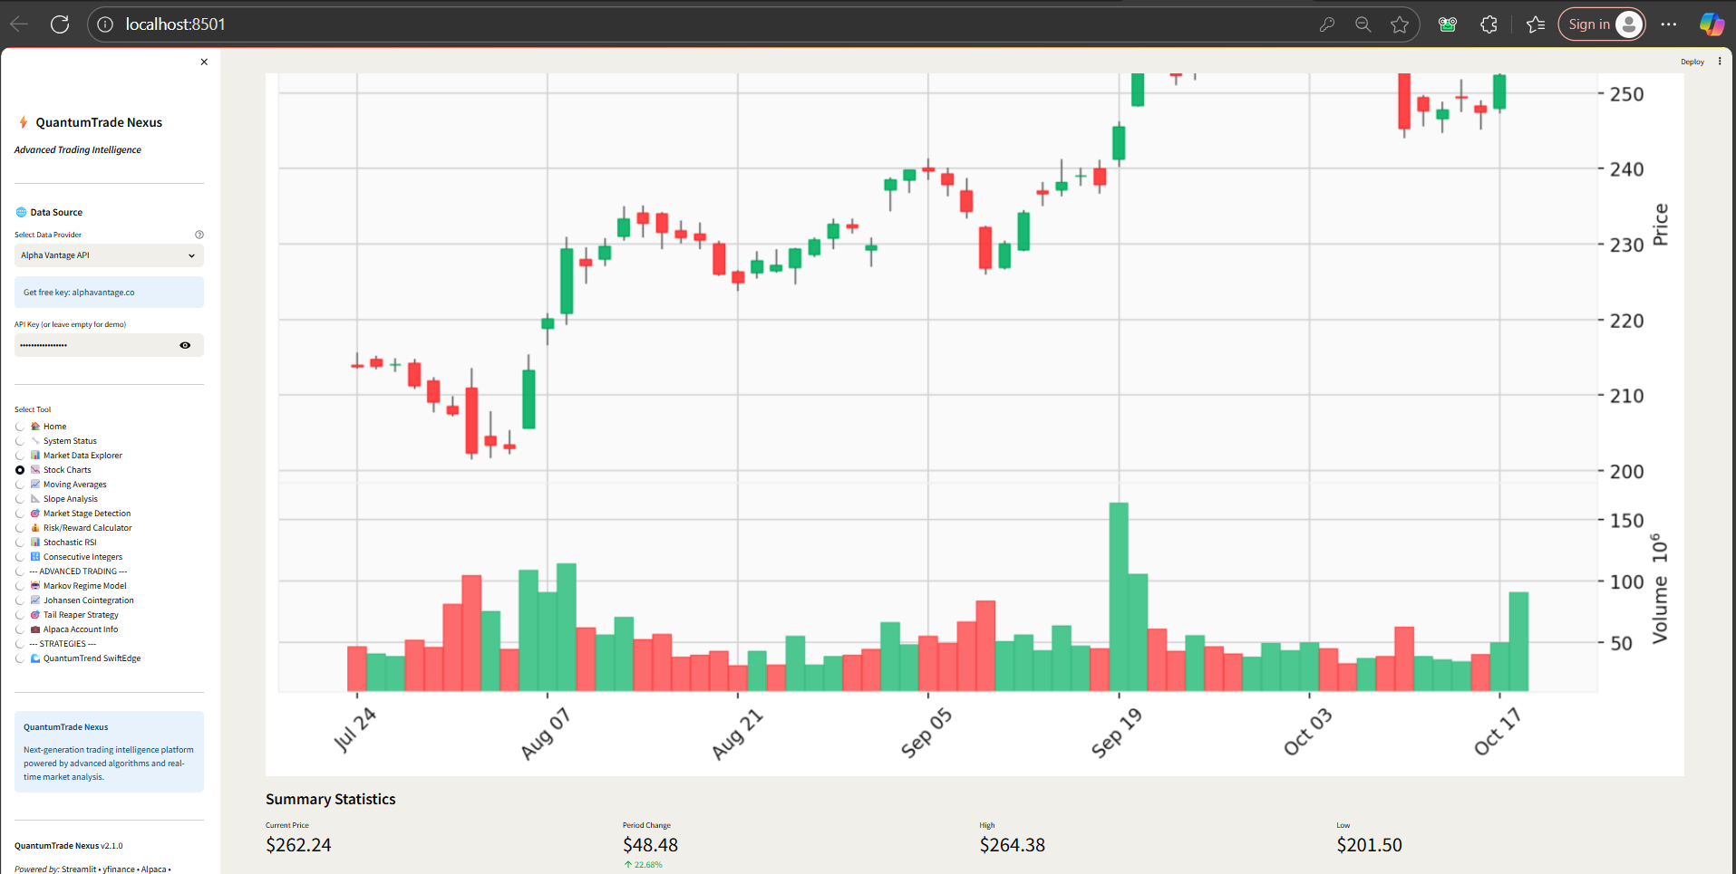Select the System Status radio option
This screenshot has height=874, width=1736.
tap(20, 441)
